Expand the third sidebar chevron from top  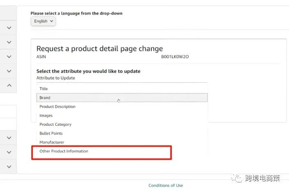[9, 57]
